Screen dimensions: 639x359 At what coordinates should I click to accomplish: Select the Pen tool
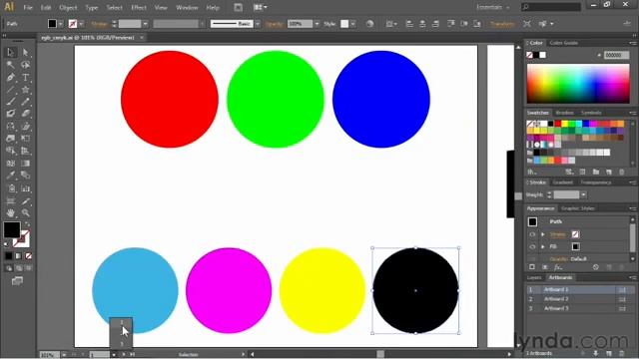(x=10, y=77)
